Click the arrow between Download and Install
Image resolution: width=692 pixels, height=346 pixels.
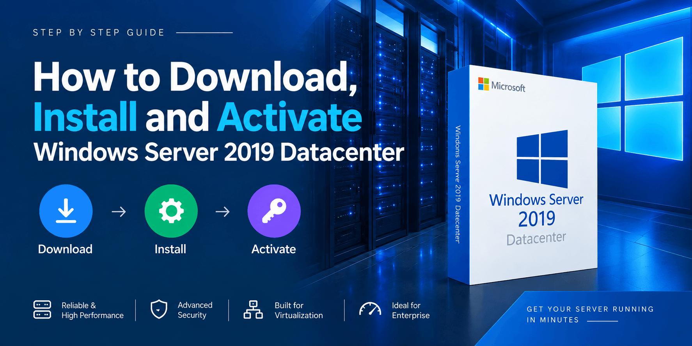tap(119, 212)
